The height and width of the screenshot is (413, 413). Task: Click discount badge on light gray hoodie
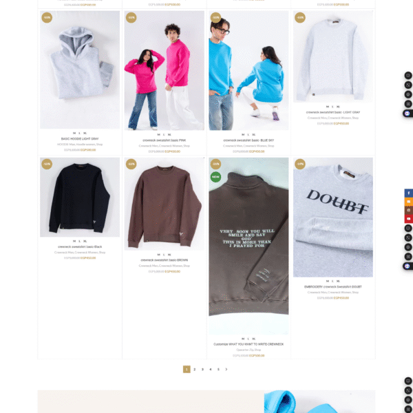[x=47, y=18]
